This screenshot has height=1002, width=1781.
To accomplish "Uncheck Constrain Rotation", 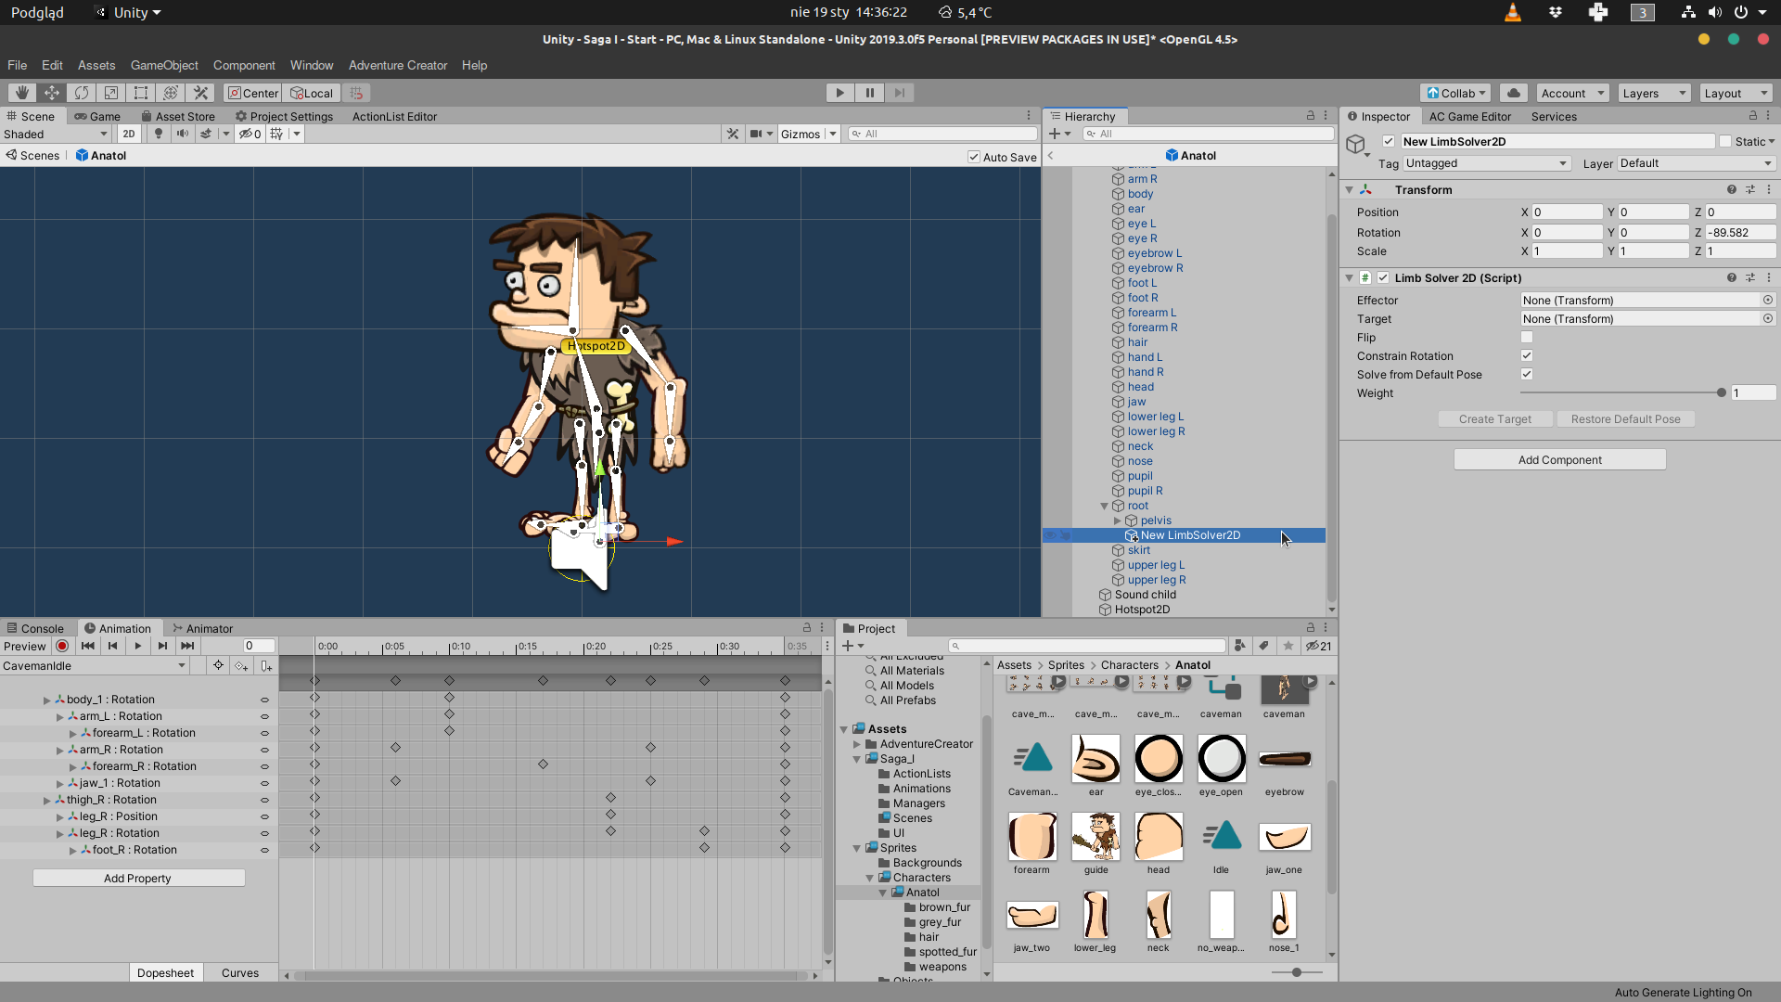I will [x=1527, y=356].
